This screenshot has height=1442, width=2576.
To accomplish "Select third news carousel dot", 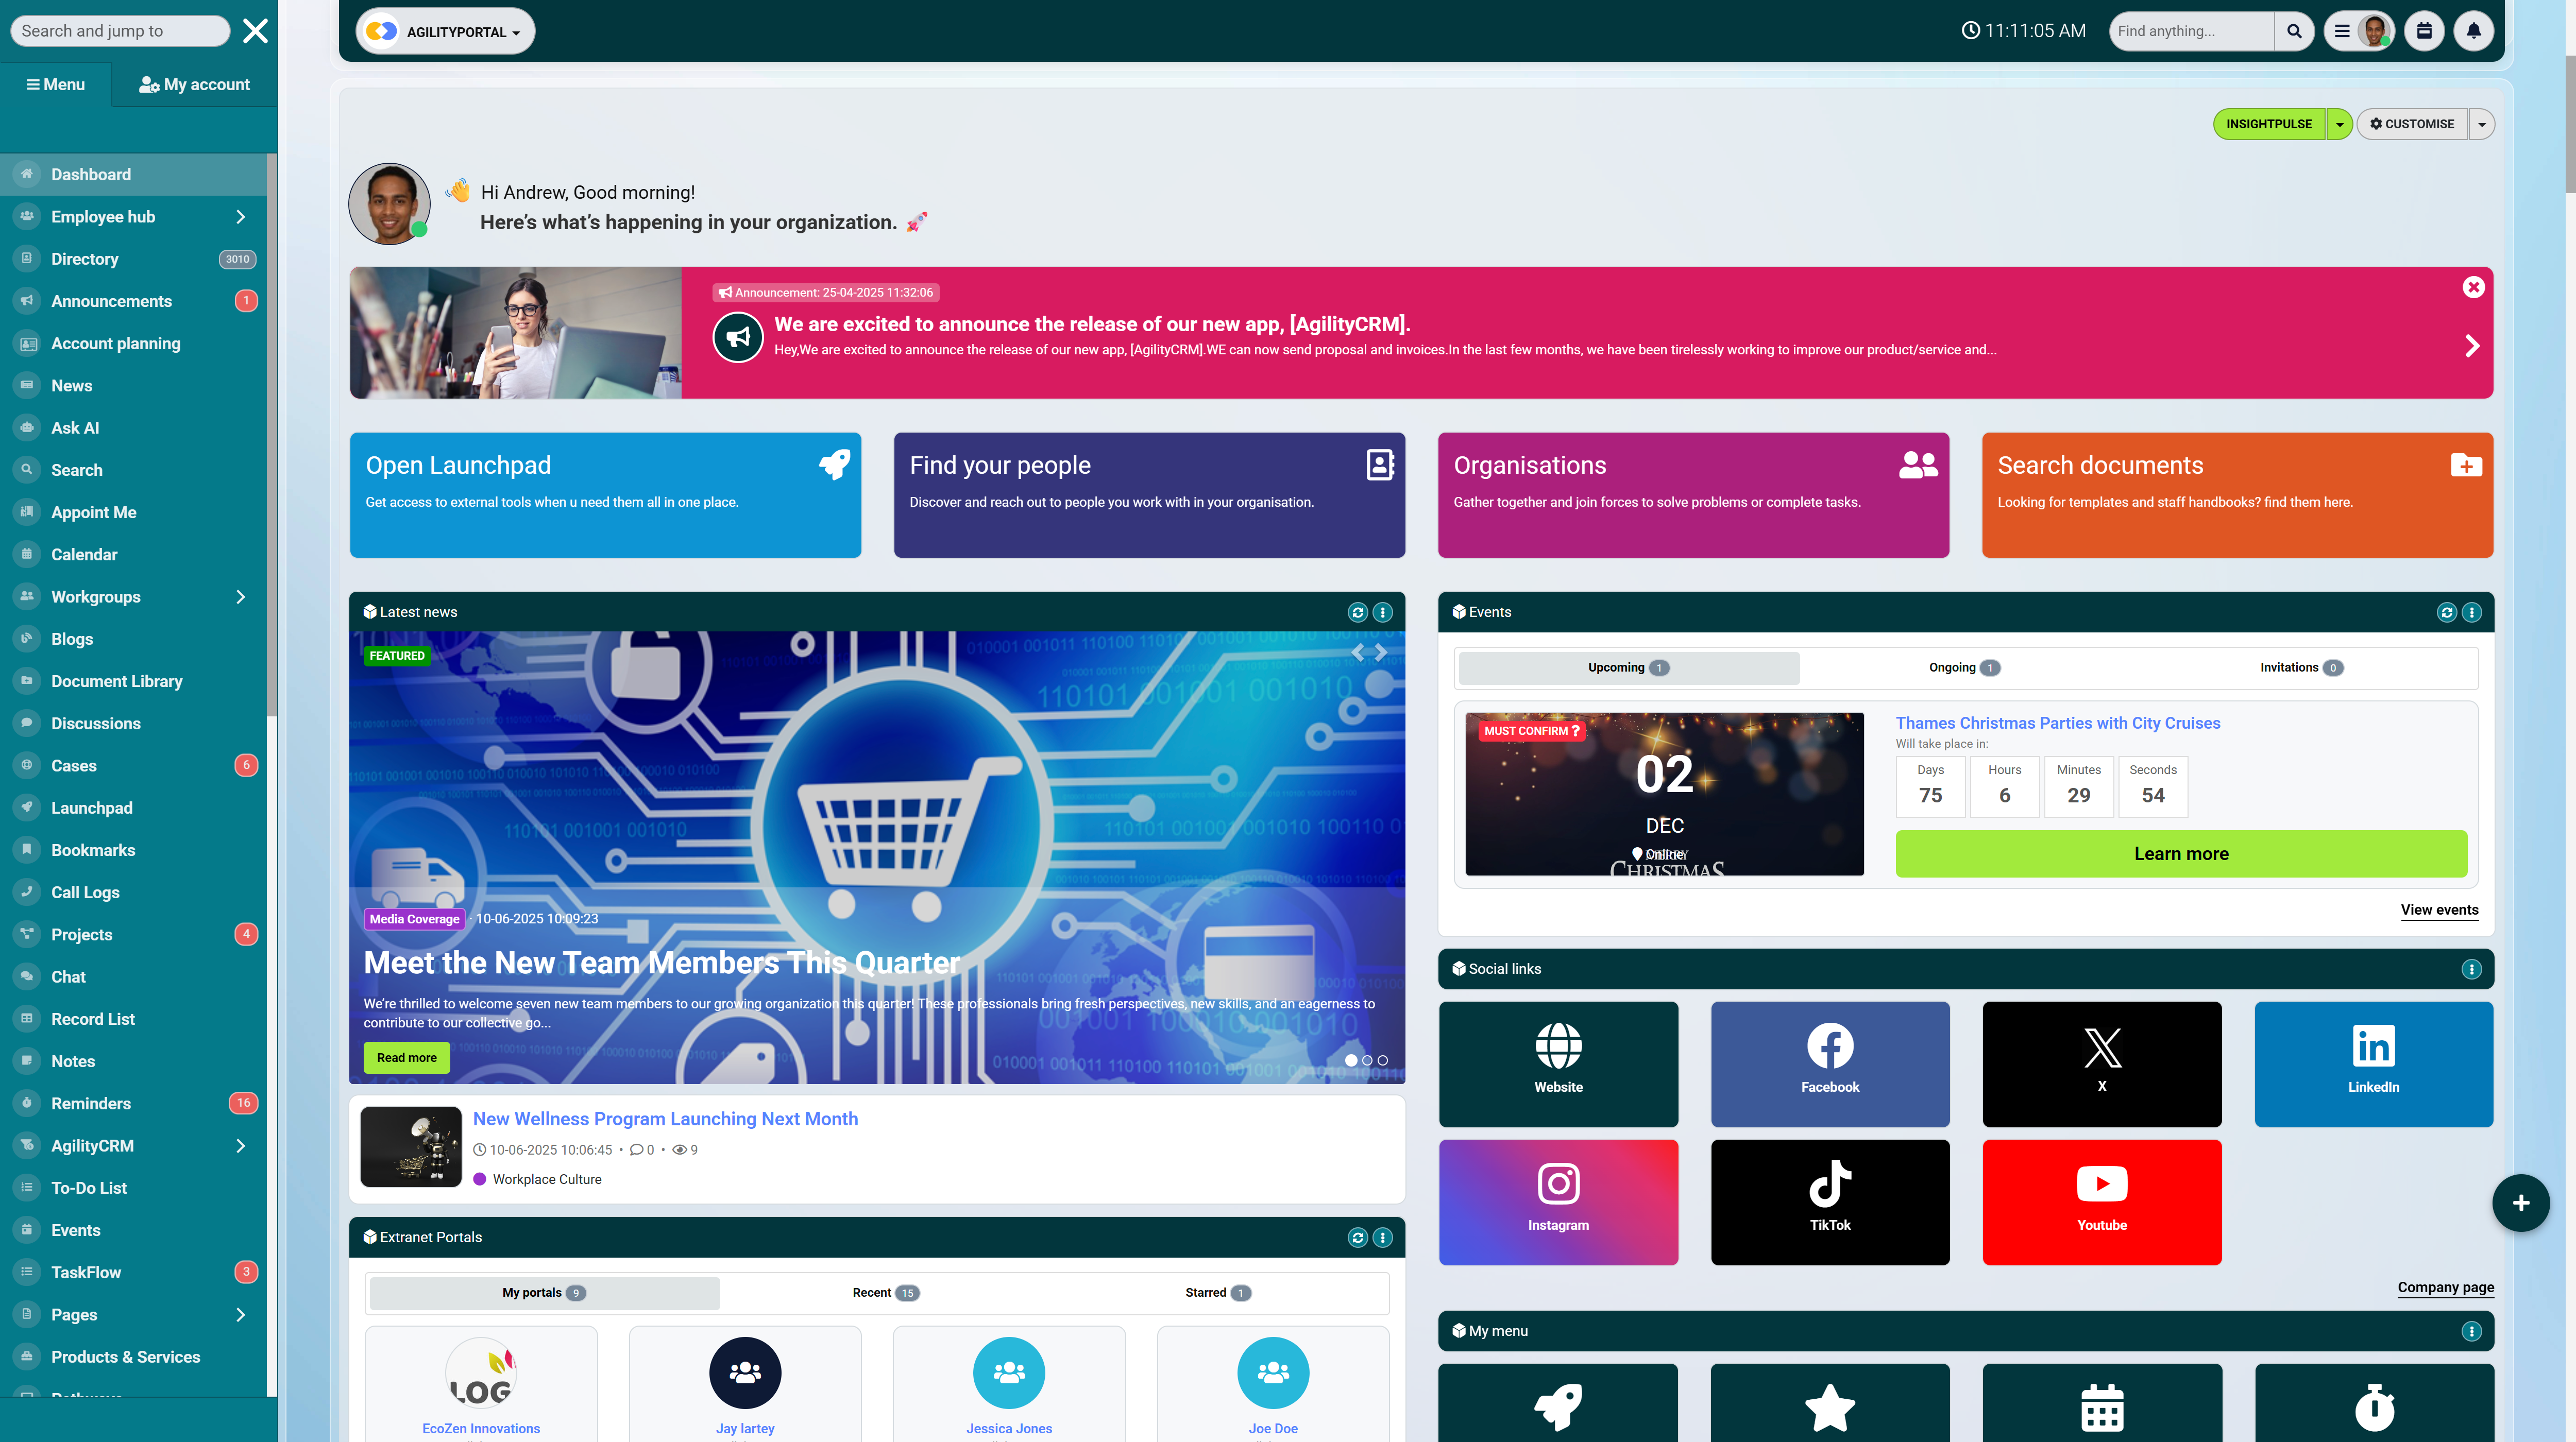I will (1383, 1060).
